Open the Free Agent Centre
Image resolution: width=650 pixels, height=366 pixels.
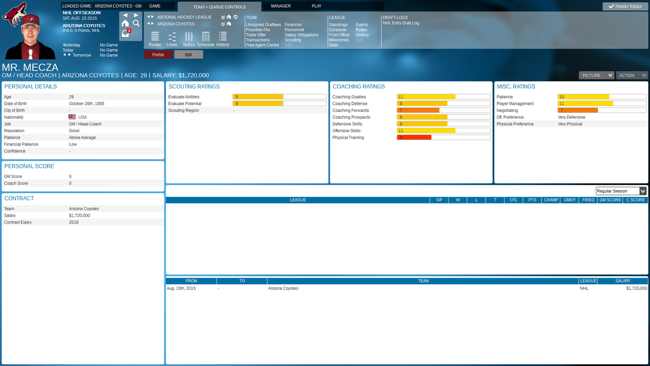pos(262,45)
